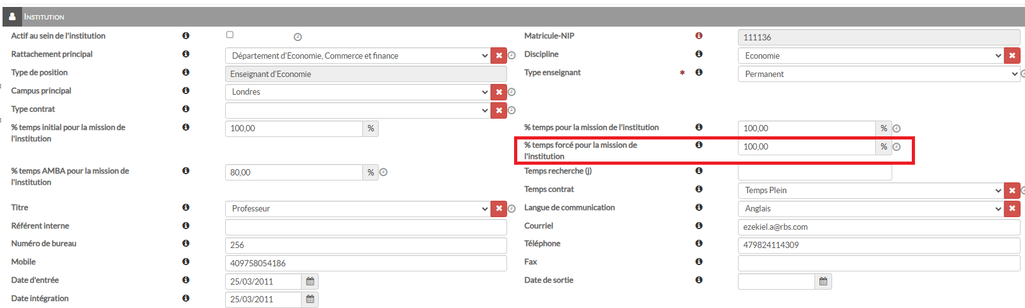Clear the Discipline field using red X button
1025x308 pixels.
1012,56
